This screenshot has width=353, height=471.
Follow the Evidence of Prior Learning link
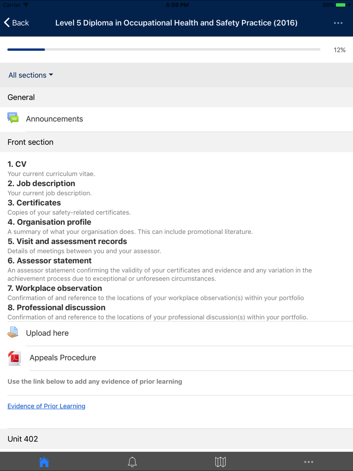pyautogui.click(x=46, y=406)
